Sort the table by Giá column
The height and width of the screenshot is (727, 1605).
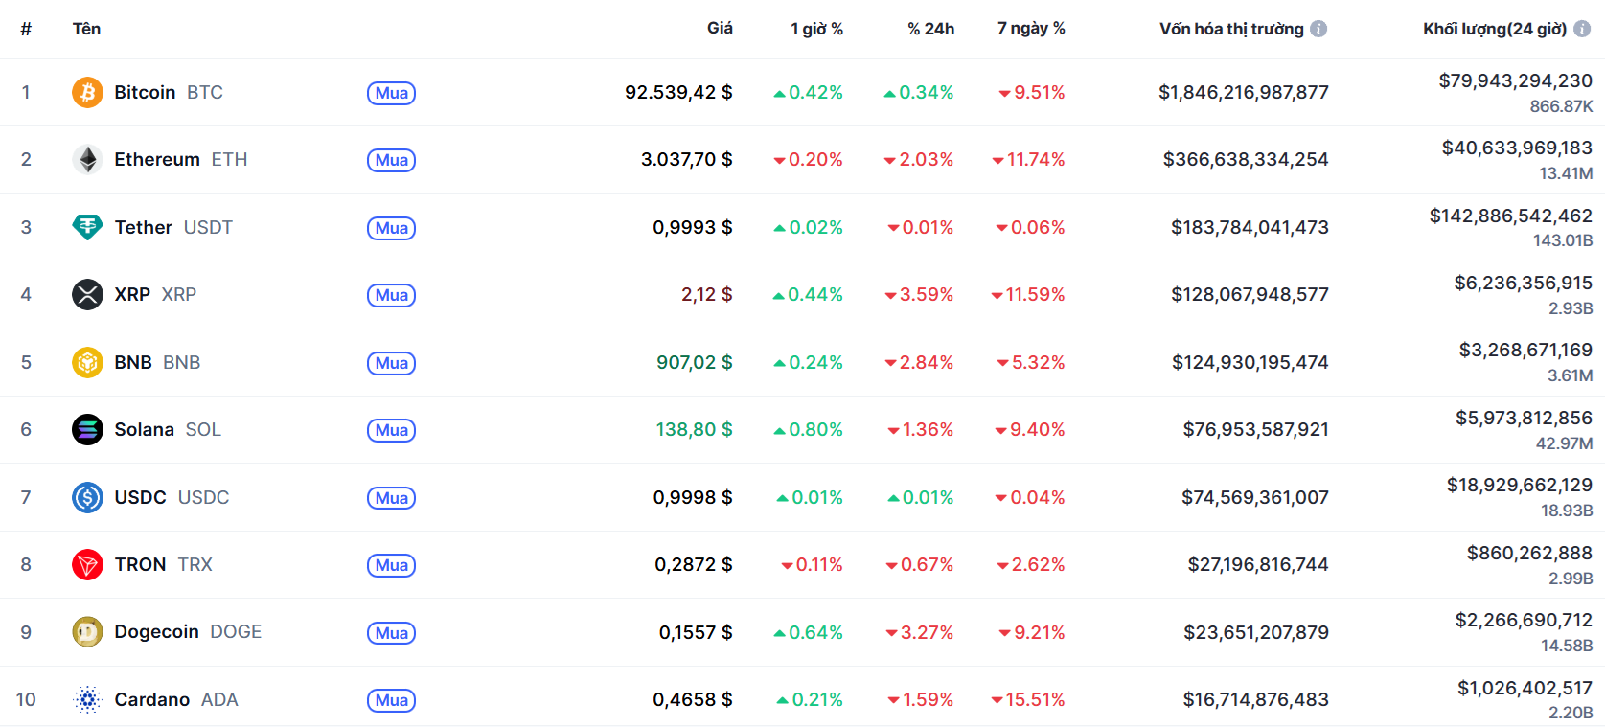720,29
